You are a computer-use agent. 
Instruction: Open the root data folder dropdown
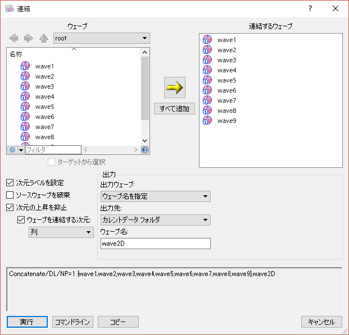[102, 38]
